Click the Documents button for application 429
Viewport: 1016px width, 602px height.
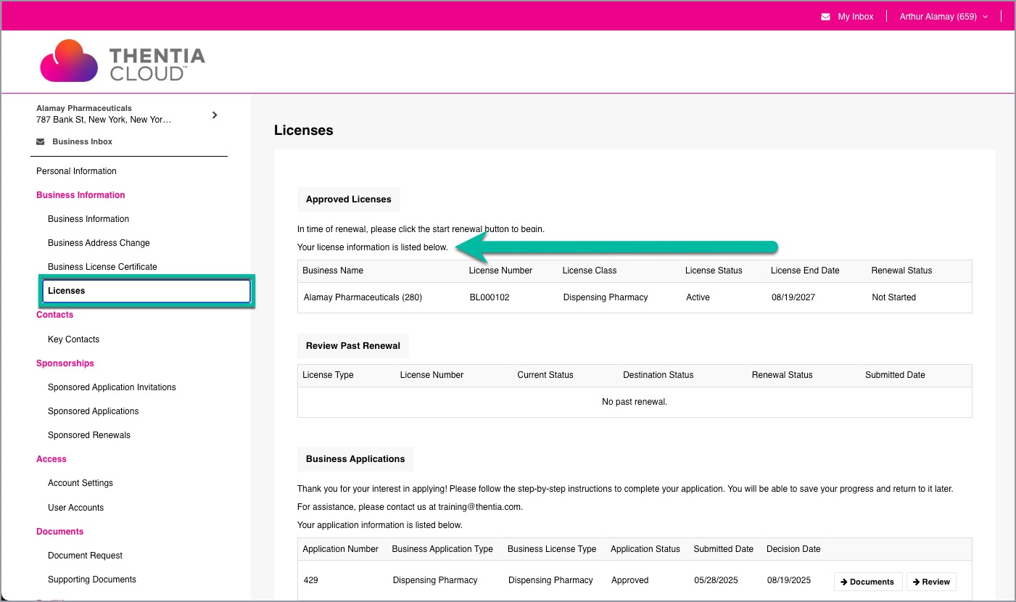[868, 582]
